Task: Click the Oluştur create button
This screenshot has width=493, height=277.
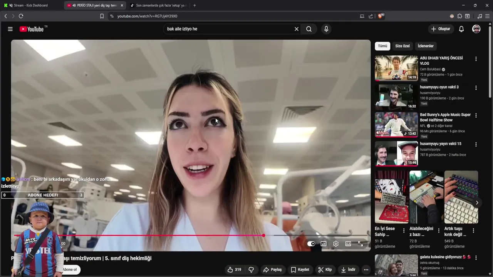Action: coord(441,29)
